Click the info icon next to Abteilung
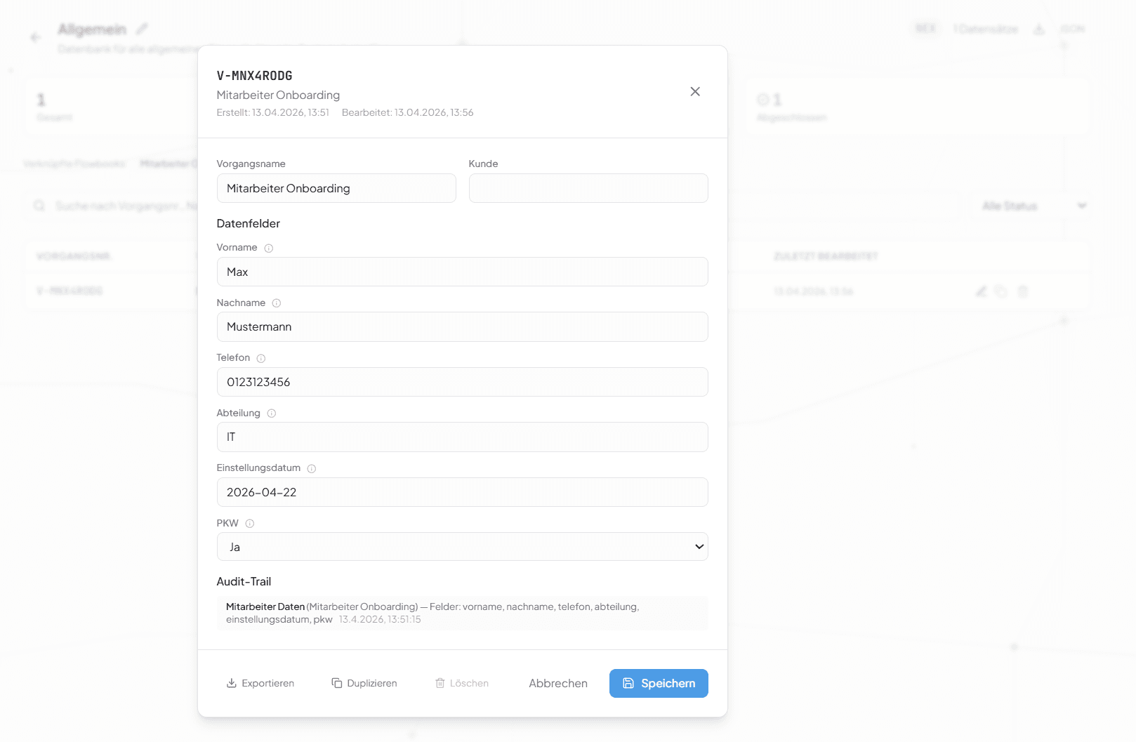This screenshot has height=742, width=1136. [x=272, y=413]
